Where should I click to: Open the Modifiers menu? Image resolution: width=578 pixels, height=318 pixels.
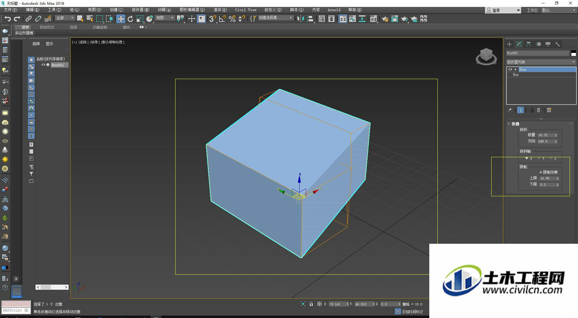[x=140, y=10]
